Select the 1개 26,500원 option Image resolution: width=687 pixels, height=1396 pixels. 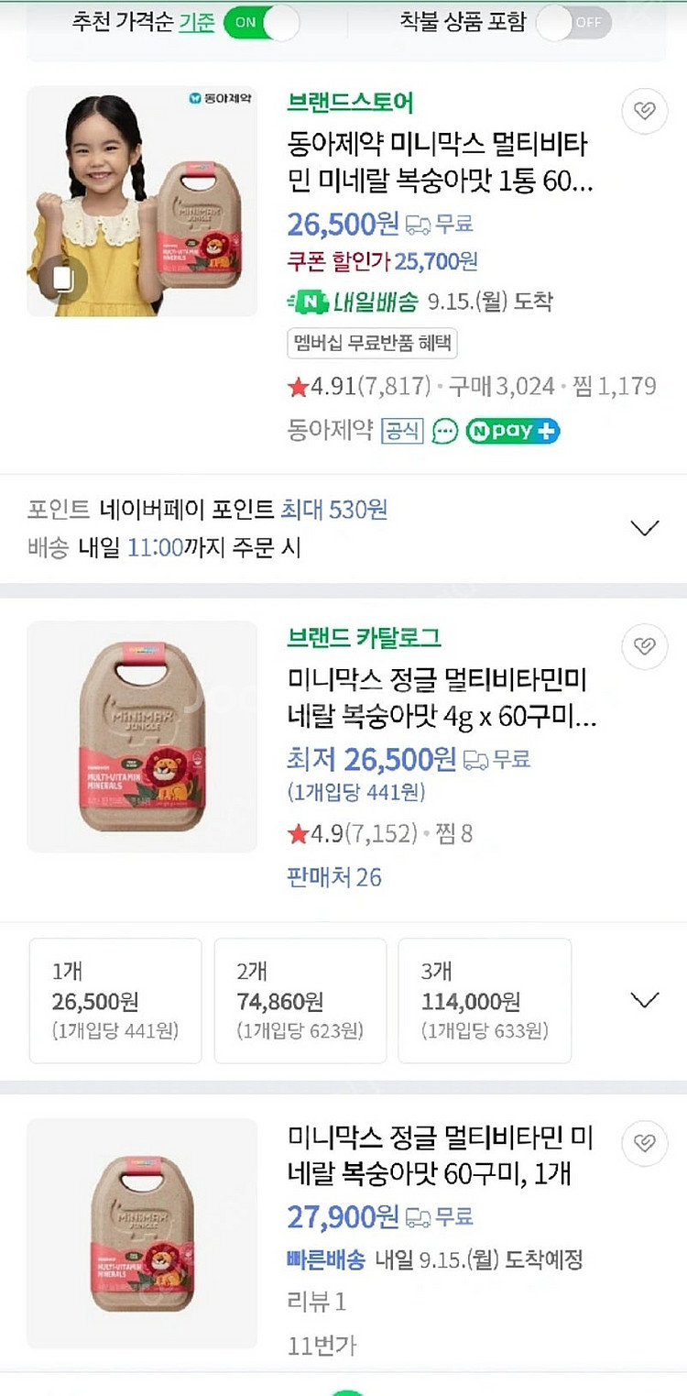115,1001
